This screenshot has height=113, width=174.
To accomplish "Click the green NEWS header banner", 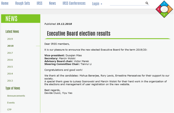I will point(21,19).
